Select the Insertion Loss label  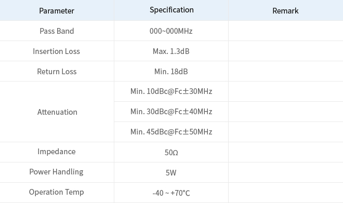tap(57, 51)
